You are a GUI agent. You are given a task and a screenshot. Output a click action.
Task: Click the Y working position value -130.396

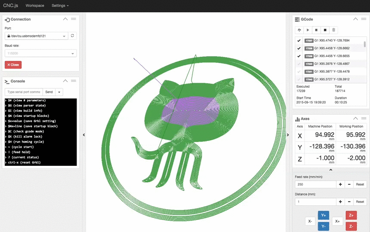(353, 146)
